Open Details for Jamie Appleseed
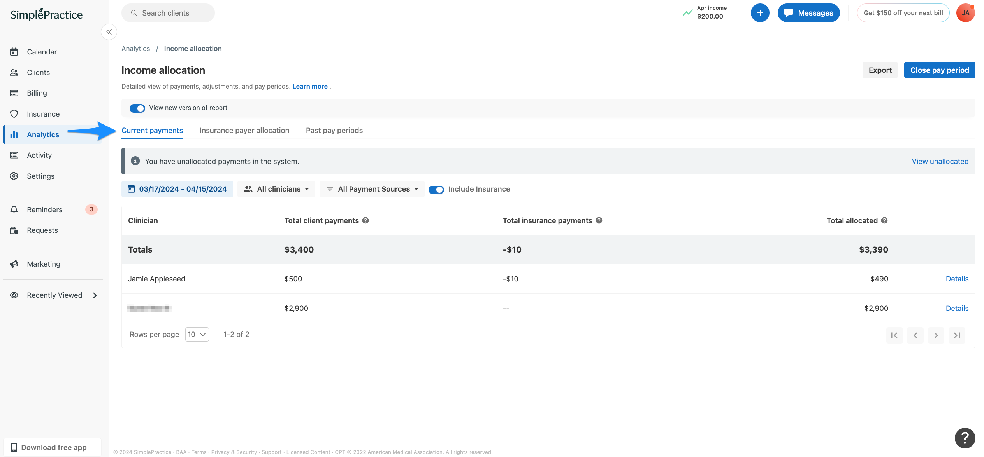Image resolution: width=984 pixels, height=457 pixels. (x=957, y=279)
